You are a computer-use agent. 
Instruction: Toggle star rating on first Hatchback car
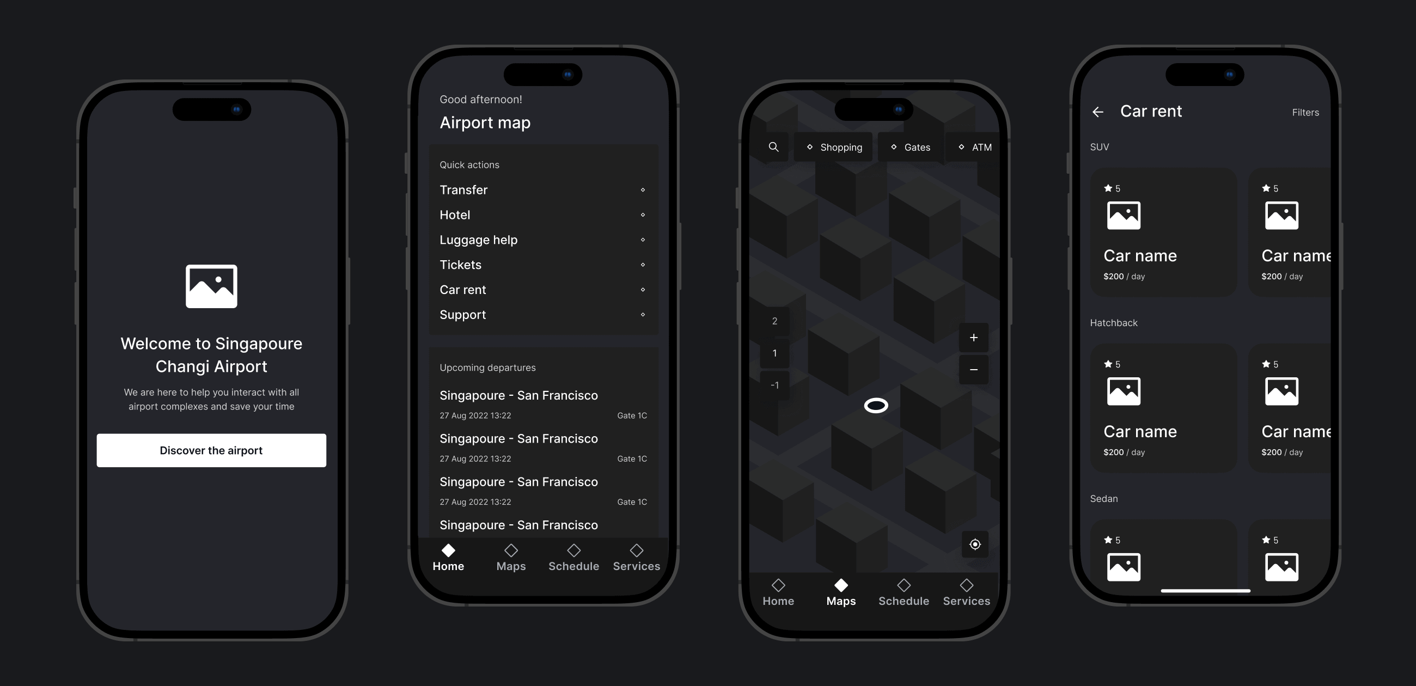[1108, 364]
